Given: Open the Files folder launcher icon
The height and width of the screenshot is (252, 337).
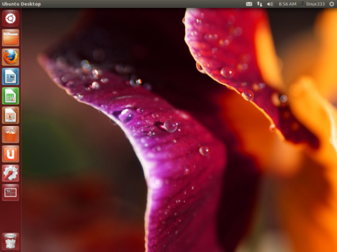Looking at the screenshot, I should [x=11, y=38].
